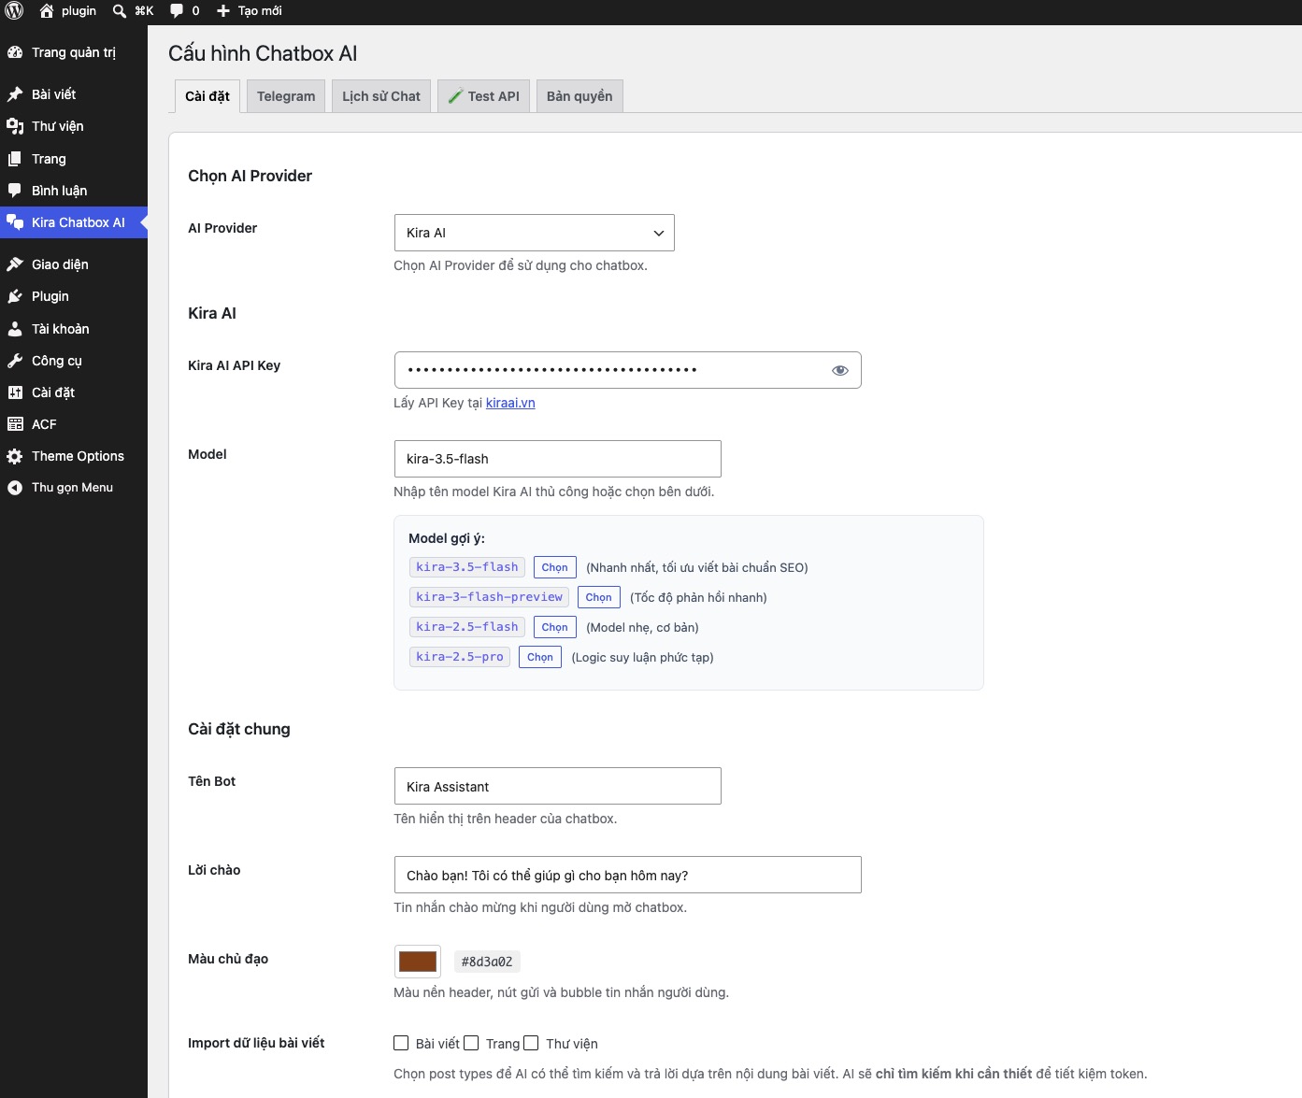Click Chọn for kira-2.5-pro
The height and width of the screenshot is (1098, 1302).
pyautogui.click(x=540, y=657)
